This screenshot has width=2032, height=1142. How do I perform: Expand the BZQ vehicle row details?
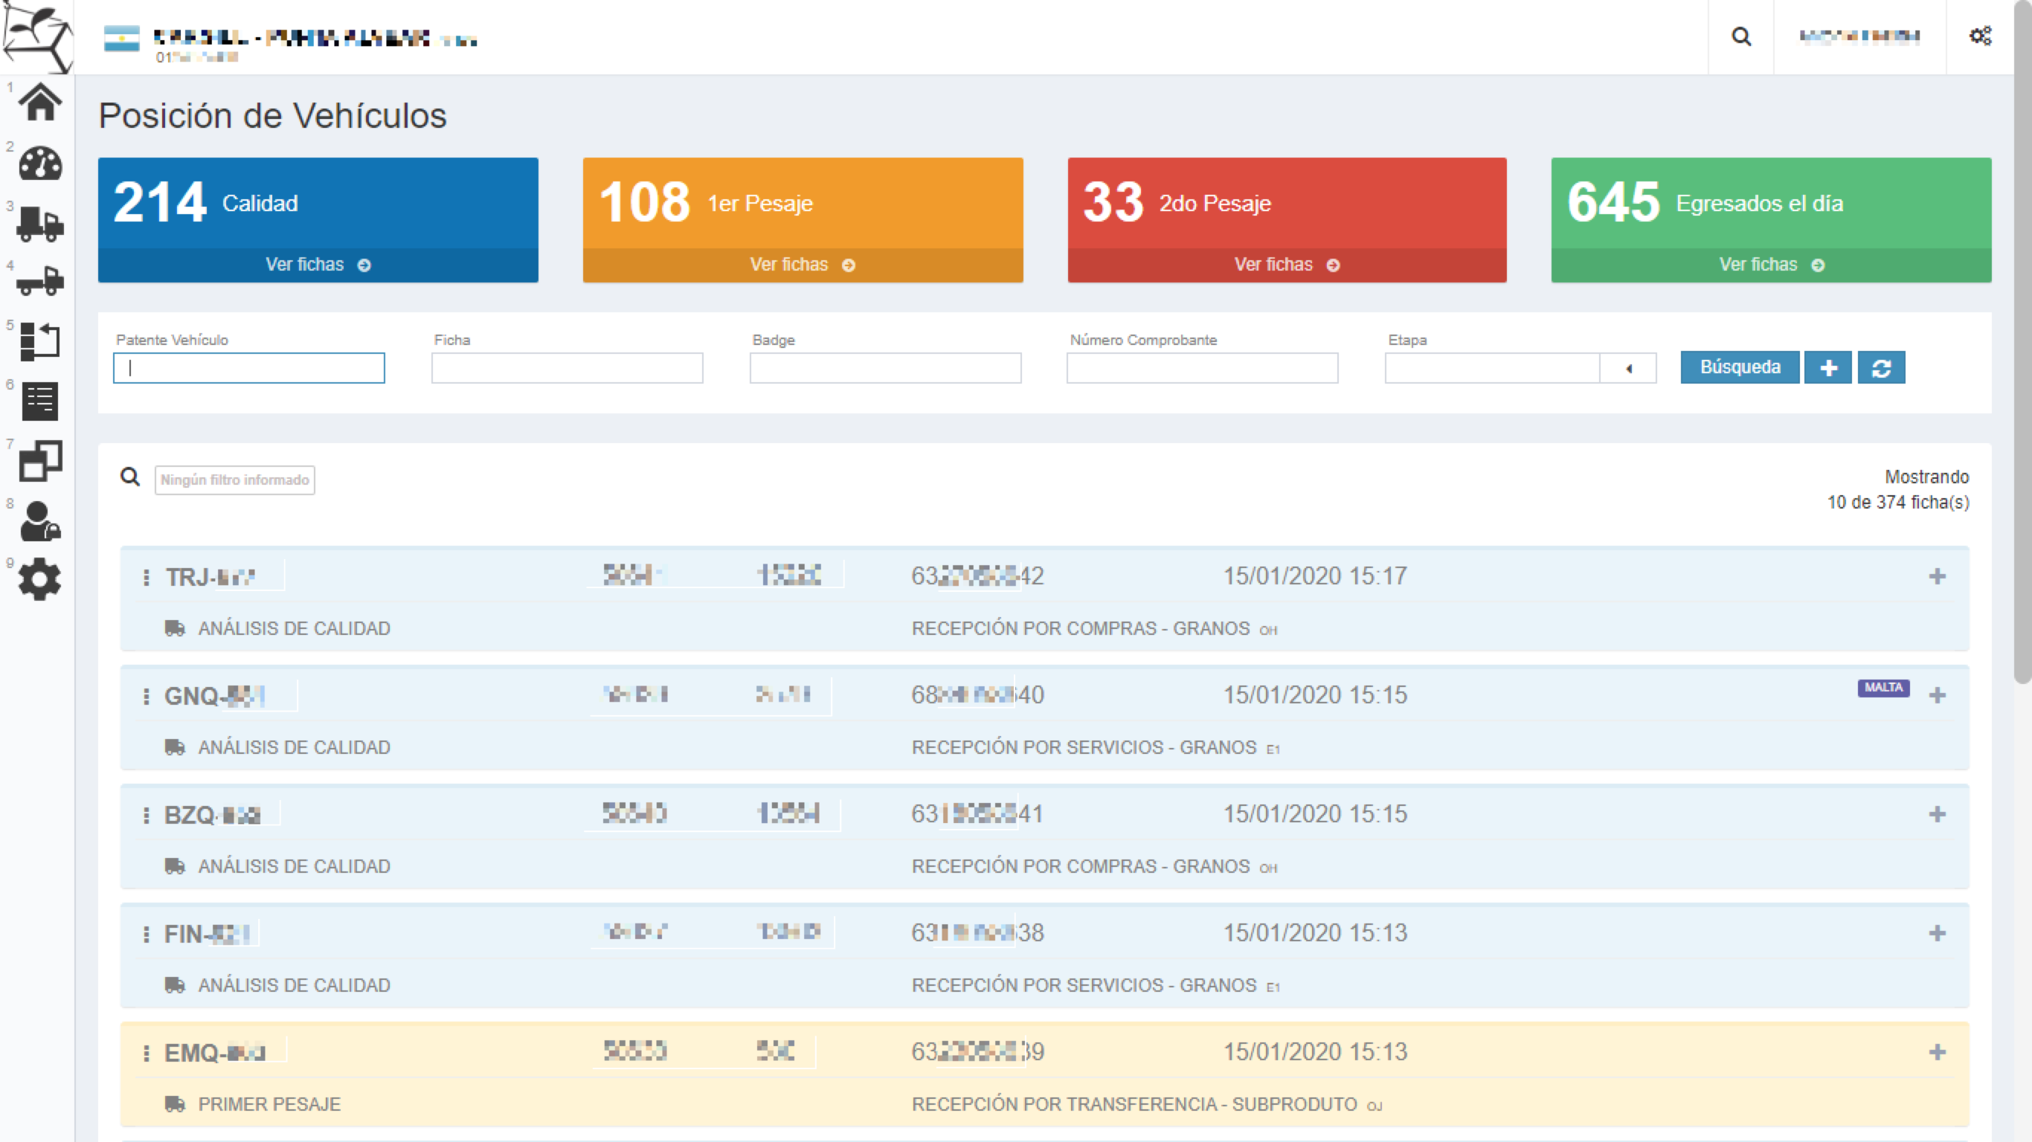pyautogui.click(x=1937, y=814)
